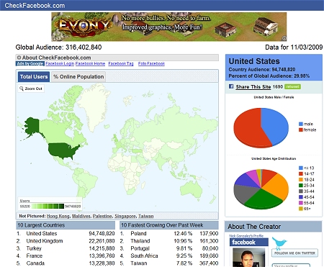The image size is (324, 267).
Task: Switch to the % Online Population tab
Action: point(78,77)
